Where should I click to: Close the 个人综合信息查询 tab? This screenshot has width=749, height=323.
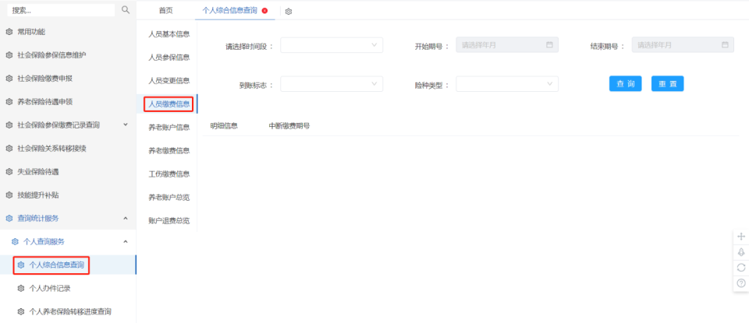[x=264, y=10]
